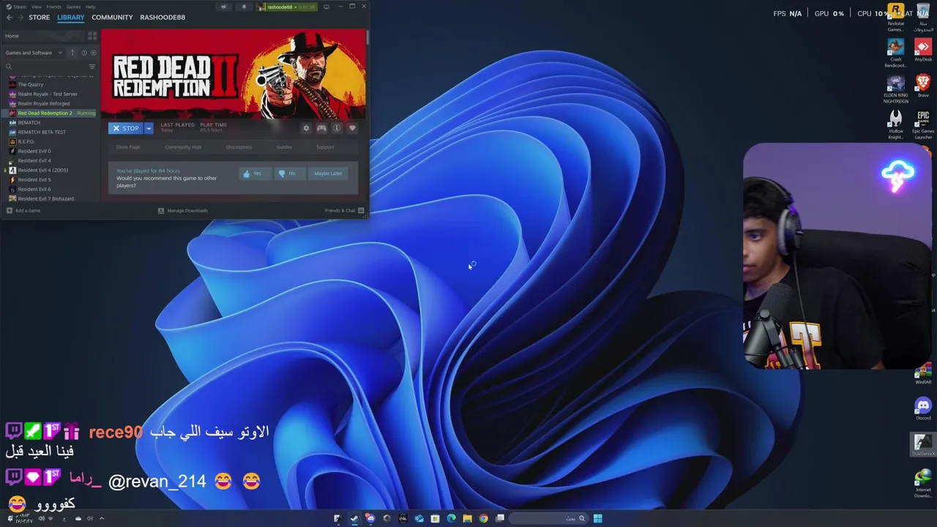Open the RASHOODE88 profile tab

163,17
